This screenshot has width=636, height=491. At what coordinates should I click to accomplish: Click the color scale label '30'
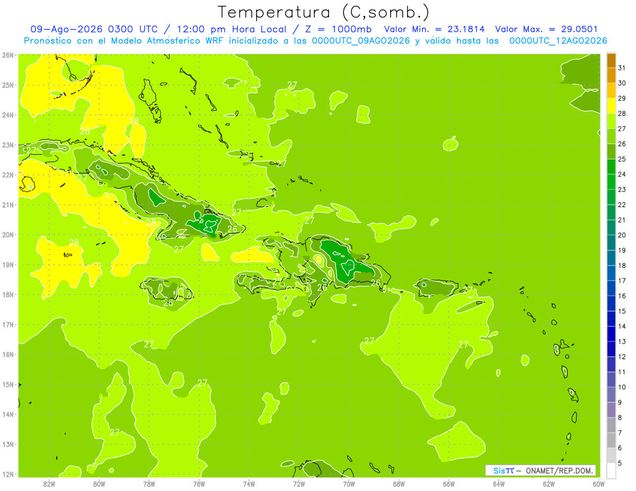tap(622, 83)
